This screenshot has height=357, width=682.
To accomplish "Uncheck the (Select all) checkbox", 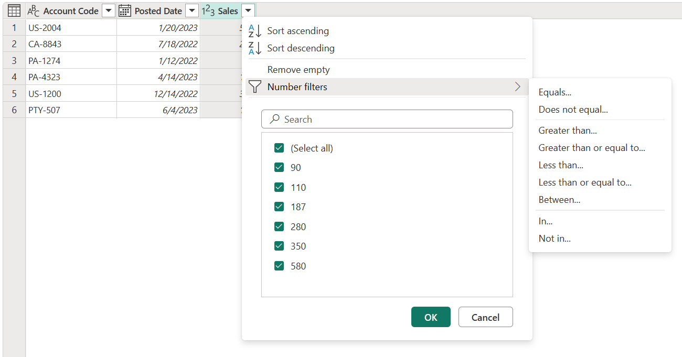I will pyautogui.click(x=279, y=148).
